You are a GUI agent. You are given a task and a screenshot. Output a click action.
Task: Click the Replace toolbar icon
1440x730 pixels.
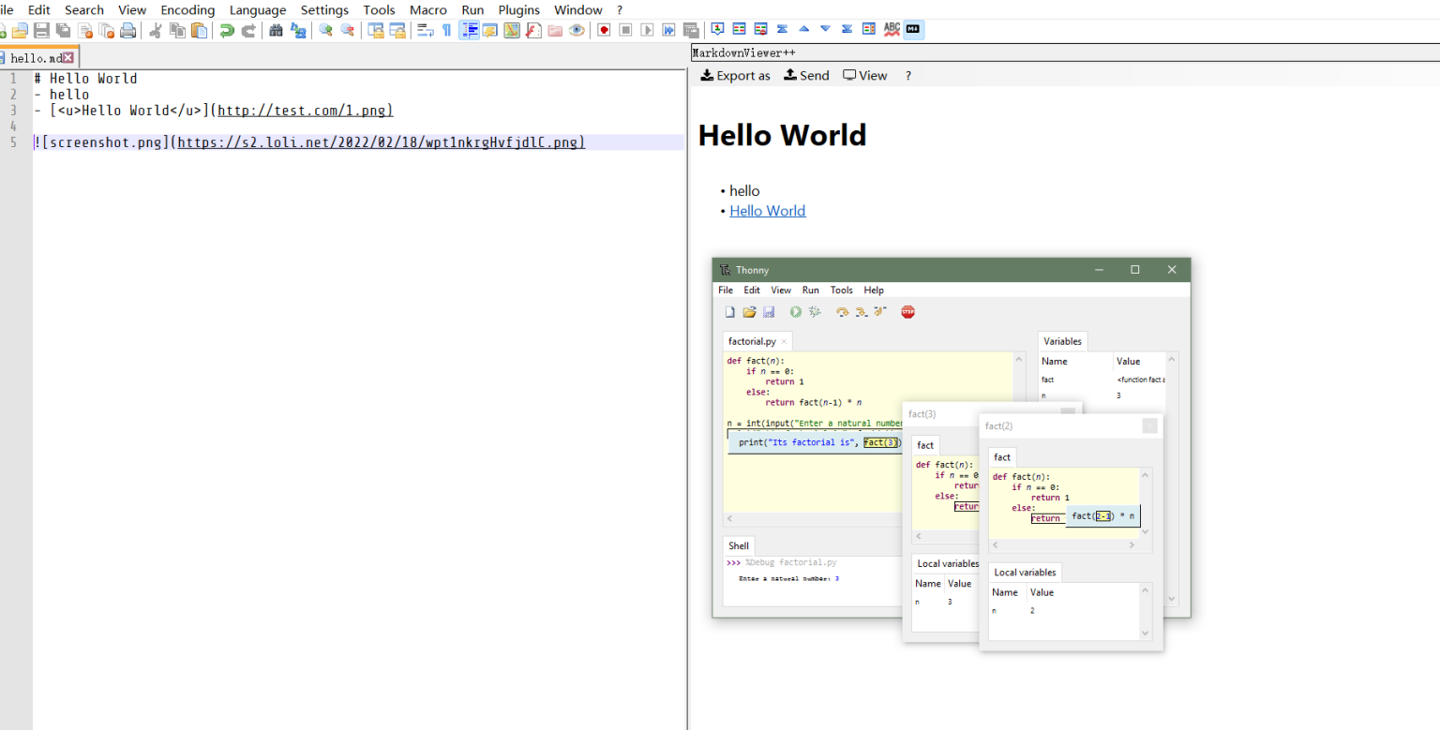[x=298, y=29]
